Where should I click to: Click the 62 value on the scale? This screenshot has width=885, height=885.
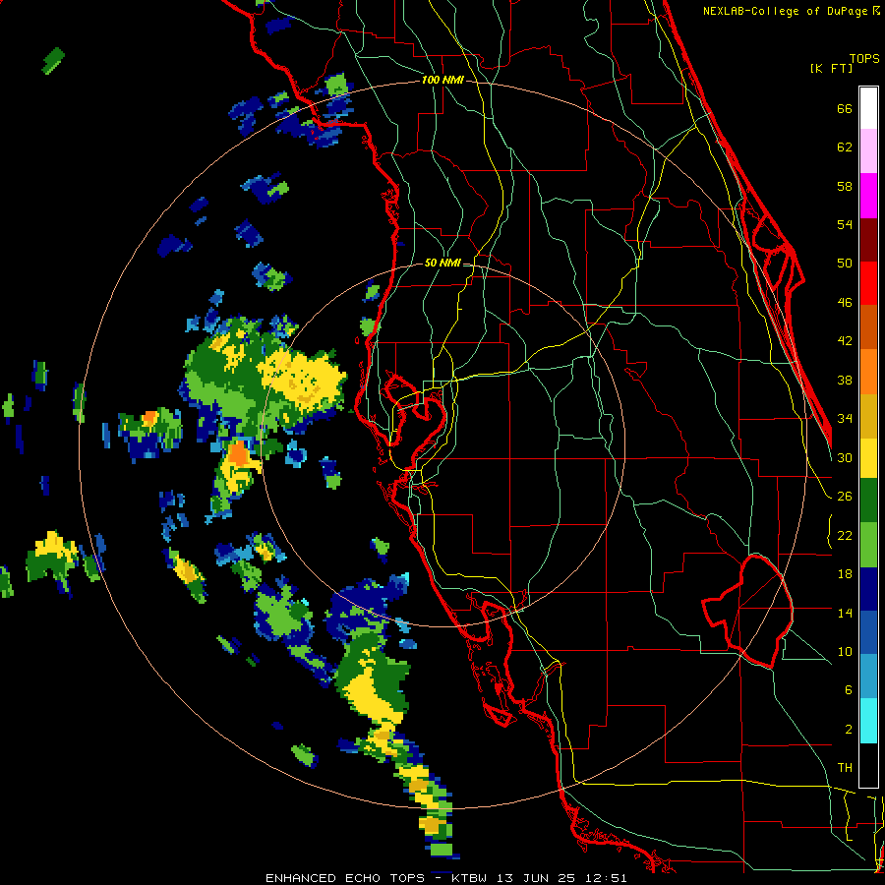[x=845, y=147]
